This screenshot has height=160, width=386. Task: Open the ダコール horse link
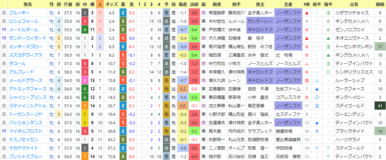pos(17,64)
